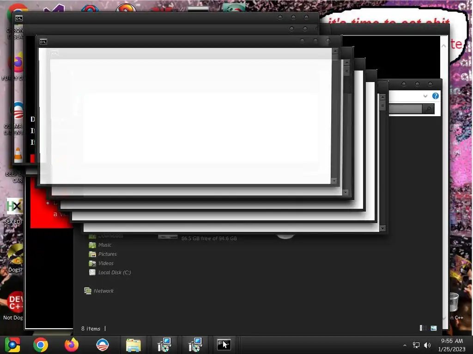Open File Explorer from the taskbar
The width and height of the screenshot is (473, 354).
(x=133, y=345)
